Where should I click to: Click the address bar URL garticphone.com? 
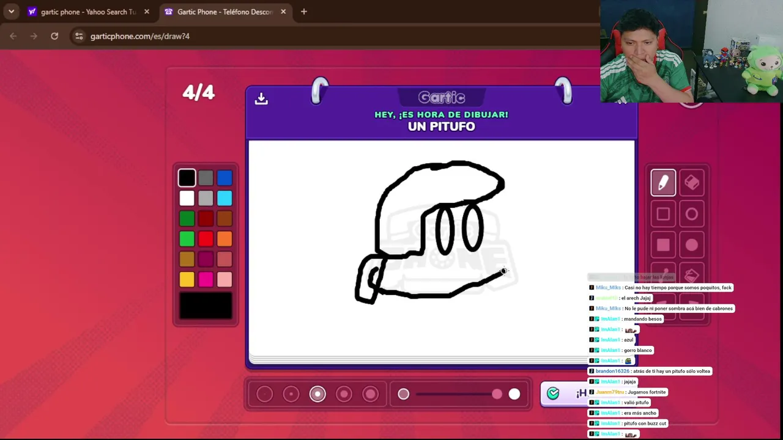click(140, 36)
